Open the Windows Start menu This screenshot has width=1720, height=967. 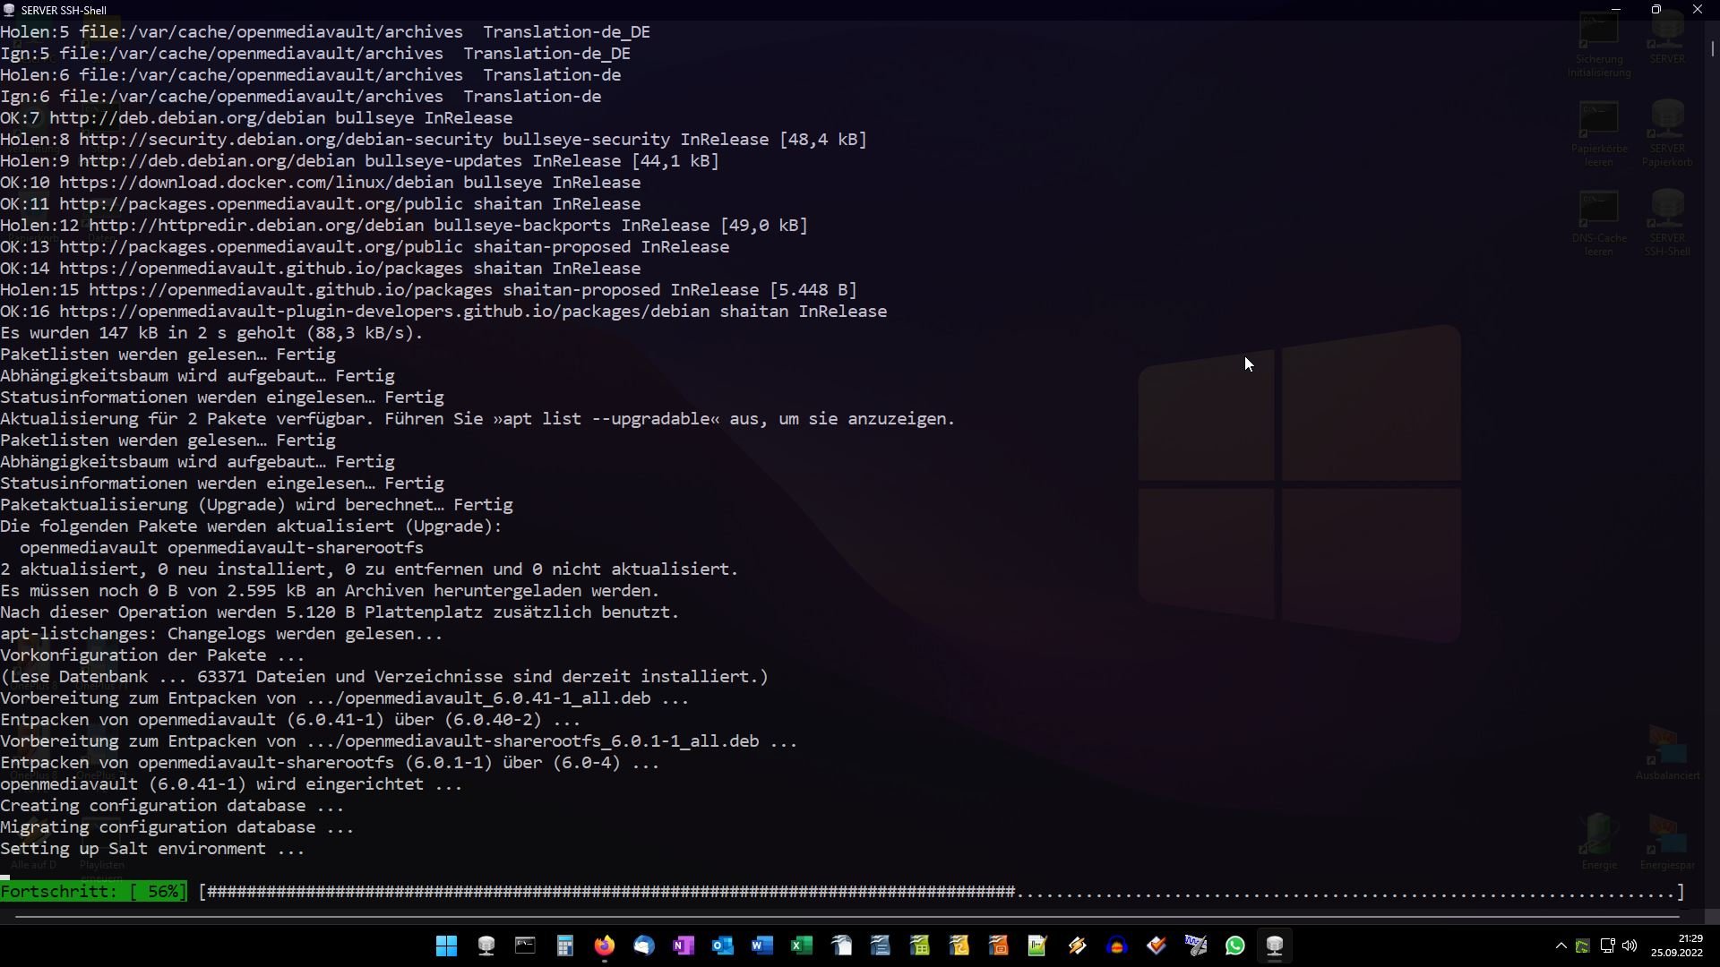point(446,946)
